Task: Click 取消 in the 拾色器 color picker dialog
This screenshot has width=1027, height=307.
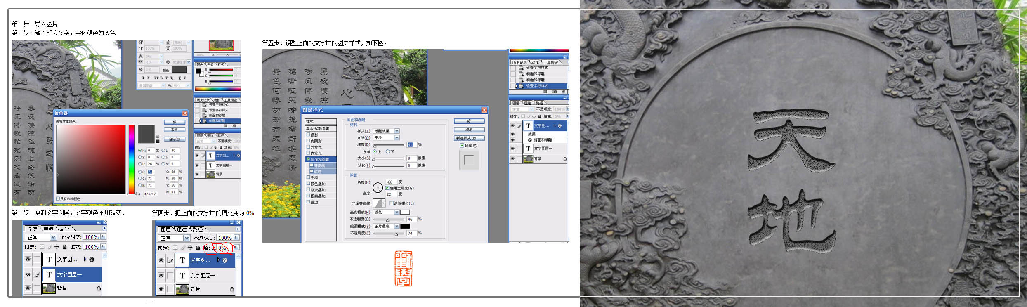Action: (x=174, y=130)
